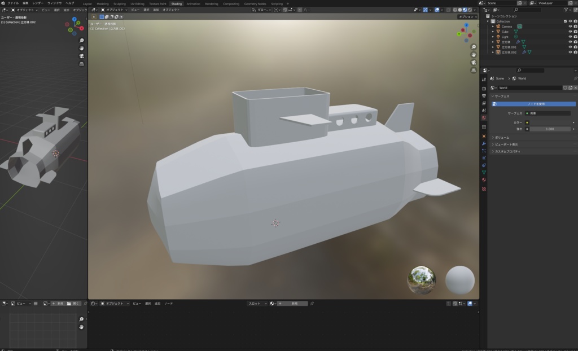Collapse the Collection tree arrow
This screenshot has width=578, height=351.
(x=488, y=21)
